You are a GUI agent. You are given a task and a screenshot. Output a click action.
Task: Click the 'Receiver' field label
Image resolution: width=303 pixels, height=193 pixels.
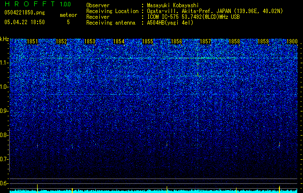tap(98, 17)
